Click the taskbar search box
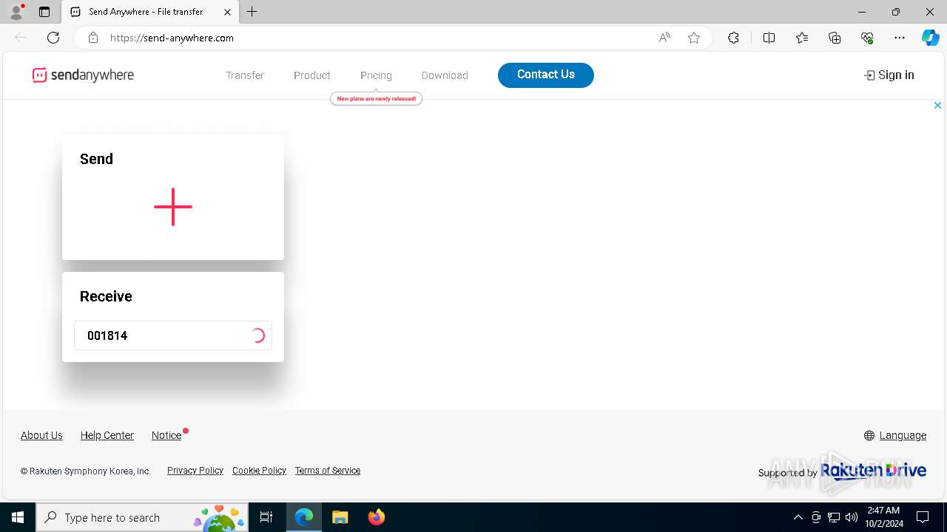 click(x=142, y=517)
